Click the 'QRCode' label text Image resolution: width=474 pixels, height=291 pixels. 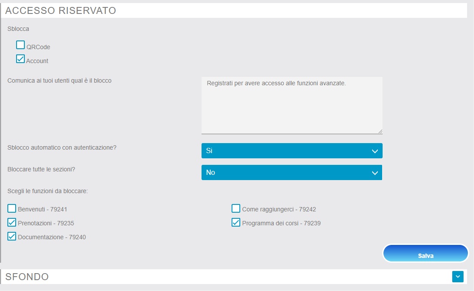point(38,47)
